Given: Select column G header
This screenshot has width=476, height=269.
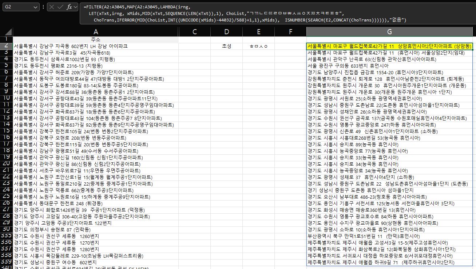Looking at the screenshot, I should click(389, 32).
